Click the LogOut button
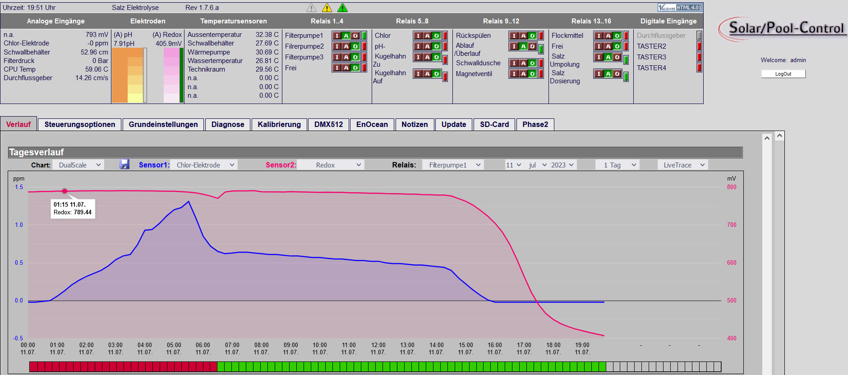 [783, 74]
